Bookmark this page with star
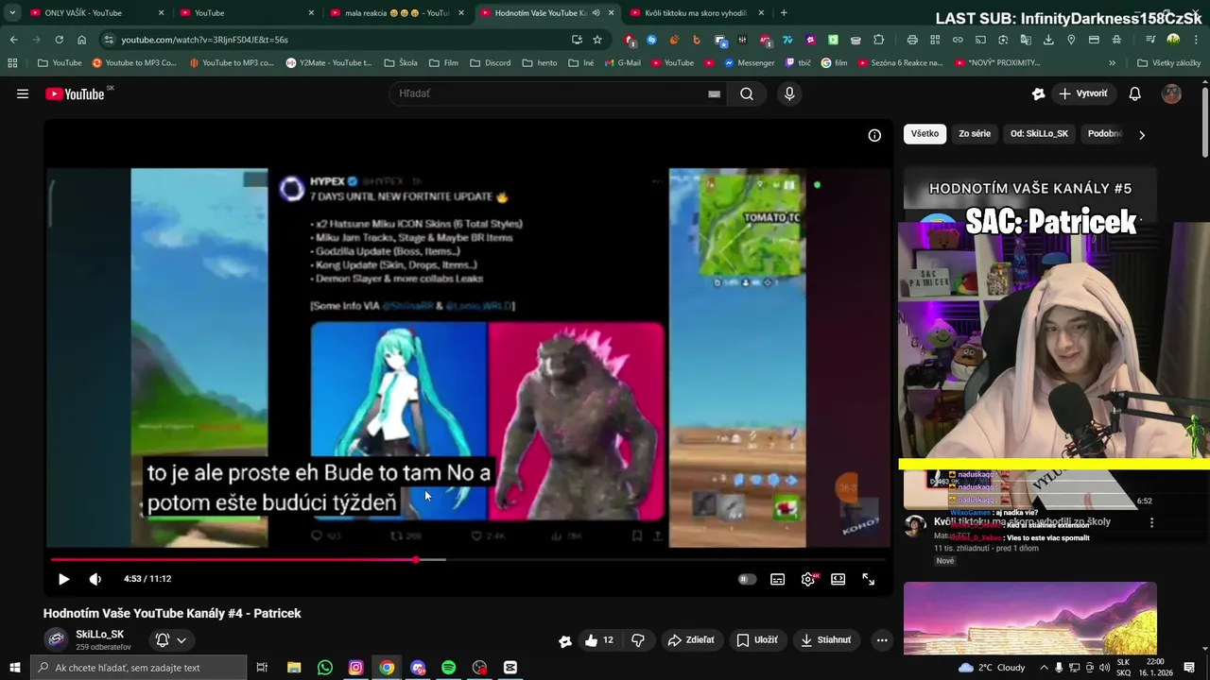 click(597, 40)
